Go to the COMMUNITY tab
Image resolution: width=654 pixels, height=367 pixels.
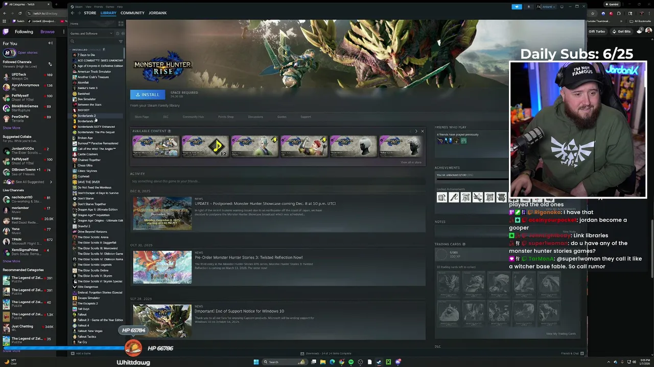(x=132, y=13)
